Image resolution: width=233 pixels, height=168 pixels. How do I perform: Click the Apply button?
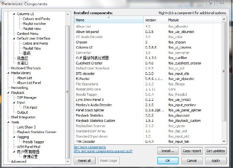tap(216, 161)
